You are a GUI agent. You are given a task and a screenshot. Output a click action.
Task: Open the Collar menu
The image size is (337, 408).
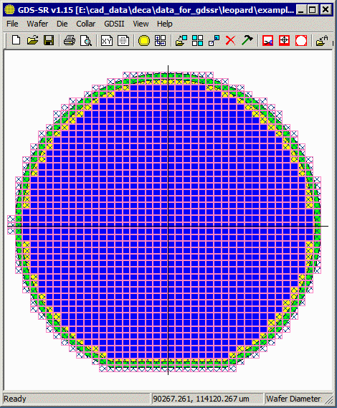85,24
